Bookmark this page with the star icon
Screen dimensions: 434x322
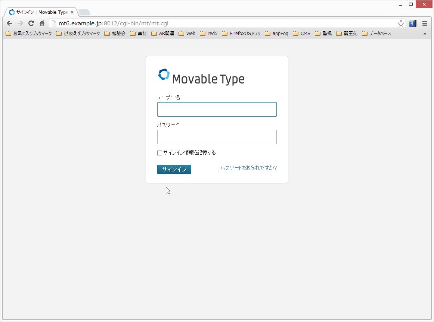pos(401,23)
